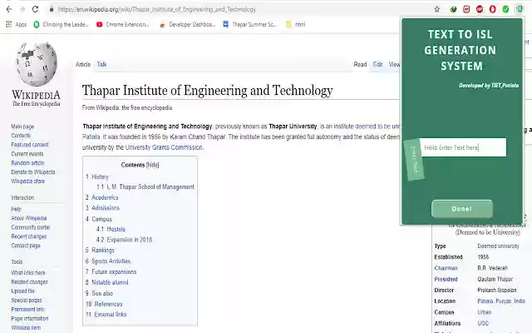Open Recent changes link
Image resolution: width=532 pixels, height=333 pixels.
pyautogui.click(x=29, y=236)
